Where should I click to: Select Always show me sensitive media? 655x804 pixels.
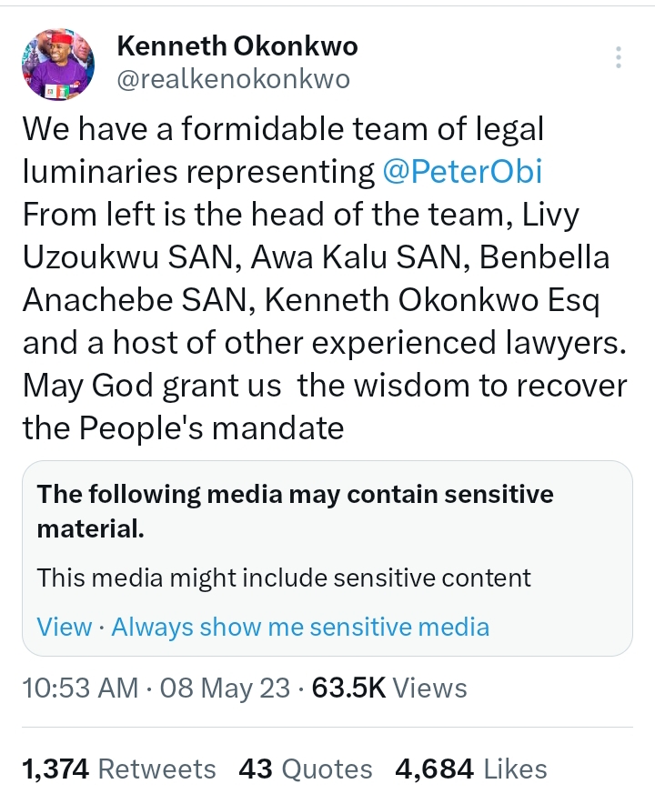tap(300, 627)
